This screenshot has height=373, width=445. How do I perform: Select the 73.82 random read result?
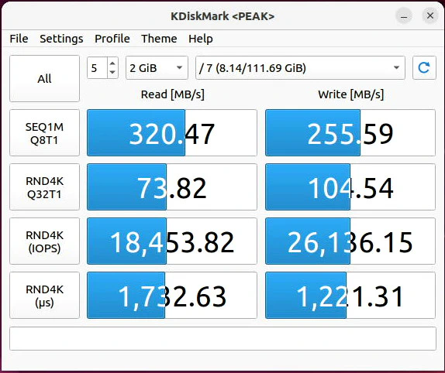click(172, 187)
